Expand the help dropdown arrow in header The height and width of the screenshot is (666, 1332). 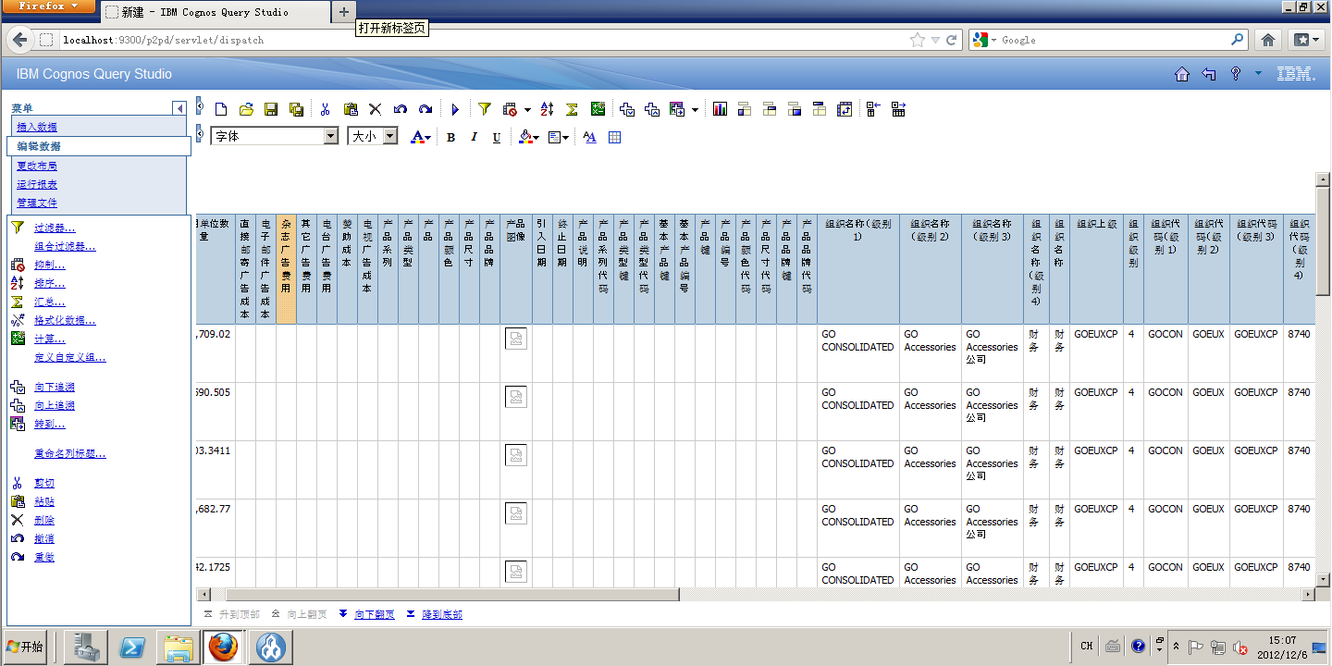click(1258, 74)
